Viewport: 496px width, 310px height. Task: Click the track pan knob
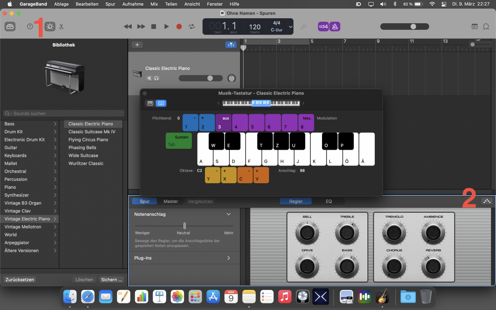coord(232,78)
